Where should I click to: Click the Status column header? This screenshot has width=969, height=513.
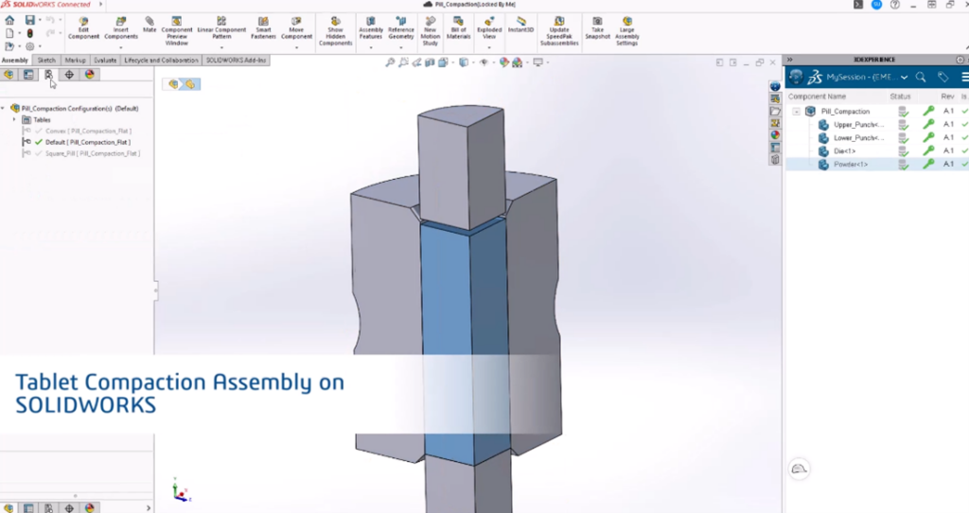point(900,97)
